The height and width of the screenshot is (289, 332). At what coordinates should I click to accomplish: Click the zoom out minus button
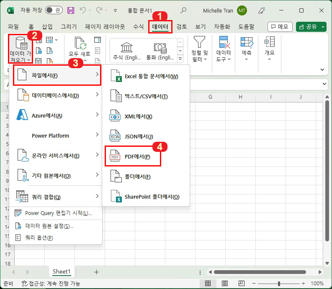coord(254,284)
